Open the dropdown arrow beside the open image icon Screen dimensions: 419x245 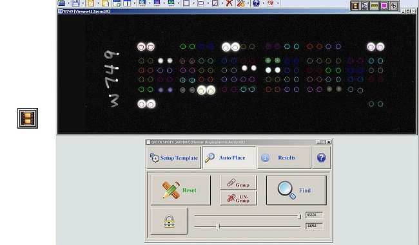point(69,3)
